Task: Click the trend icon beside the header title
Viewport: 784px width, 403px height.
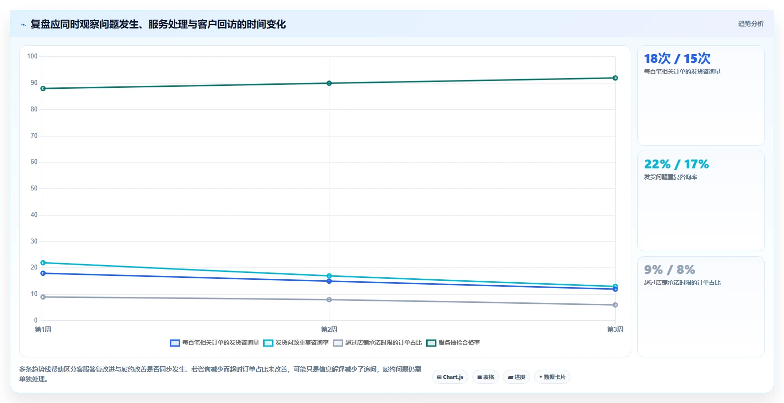Action: click(23, 25)
